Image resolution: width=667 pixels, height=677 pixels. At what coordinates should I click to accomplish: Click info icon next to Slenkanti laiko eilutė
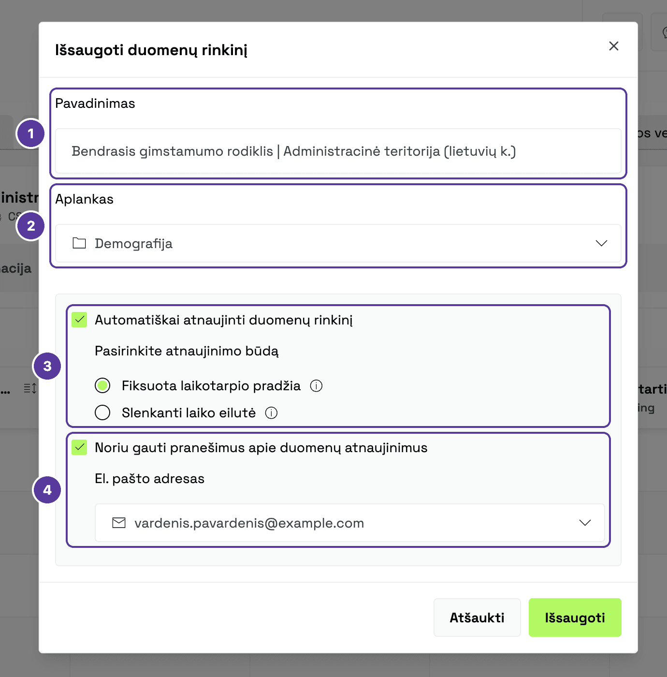tap(272, 413)
